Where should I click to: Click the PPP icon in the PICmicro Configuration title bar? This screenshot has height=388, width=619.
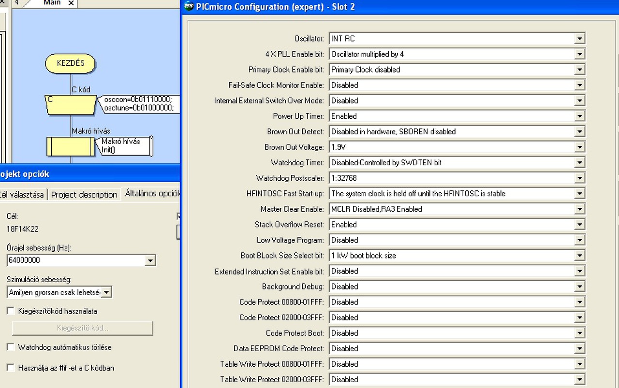[x=189, y=7]
